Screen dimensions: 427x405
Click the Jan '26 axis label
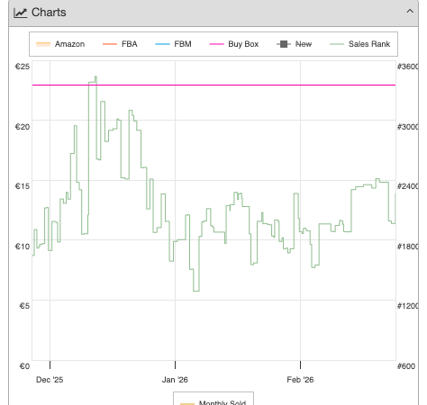[175, 380]
